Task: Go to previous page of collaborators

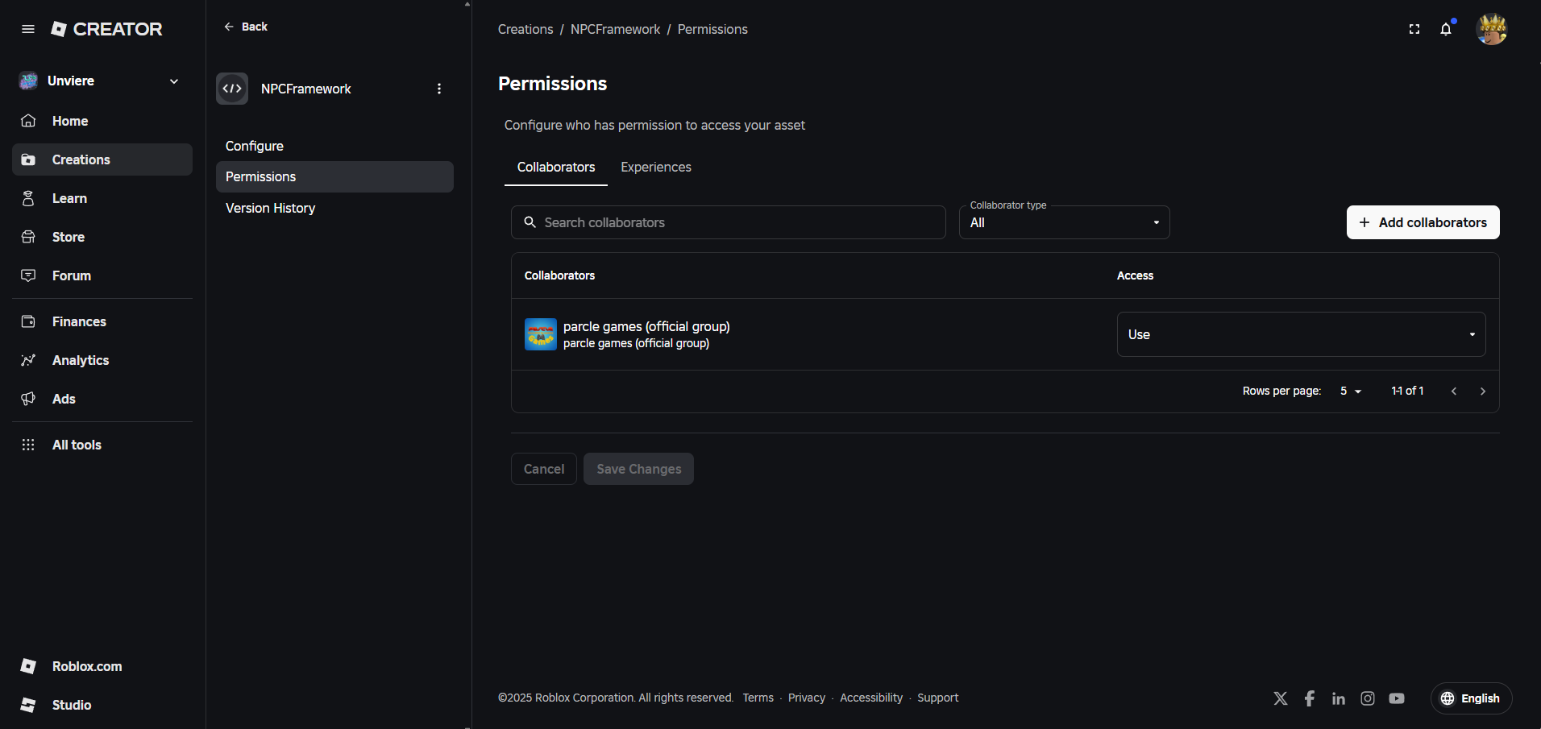Action: point(1454,391)
